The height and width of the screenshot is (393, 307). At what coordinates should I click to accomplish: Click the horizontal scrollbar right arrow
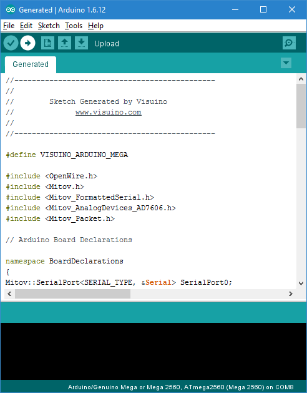coord(291,293)
